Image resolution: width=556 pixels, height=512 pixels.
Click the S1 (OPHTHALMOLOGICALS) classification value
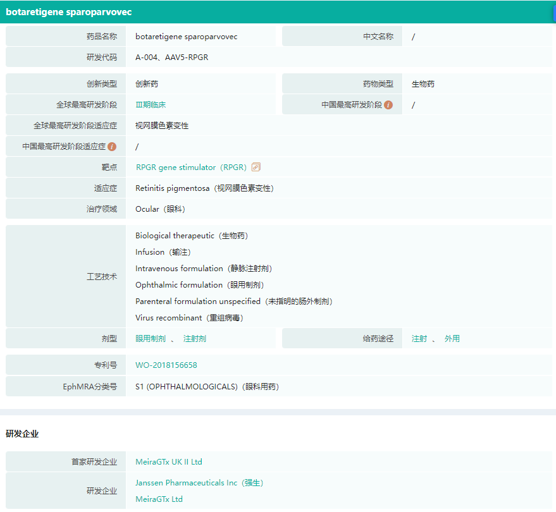click(207, 387)
